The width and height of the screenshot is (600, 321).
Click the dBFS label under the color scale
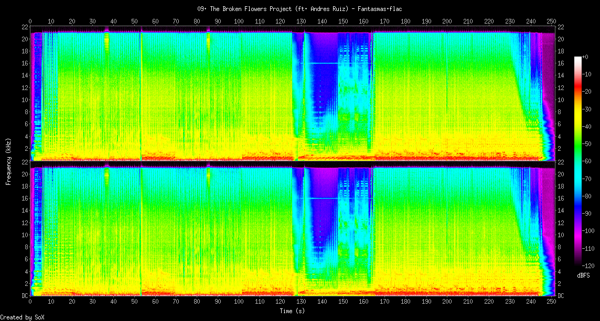584,275
